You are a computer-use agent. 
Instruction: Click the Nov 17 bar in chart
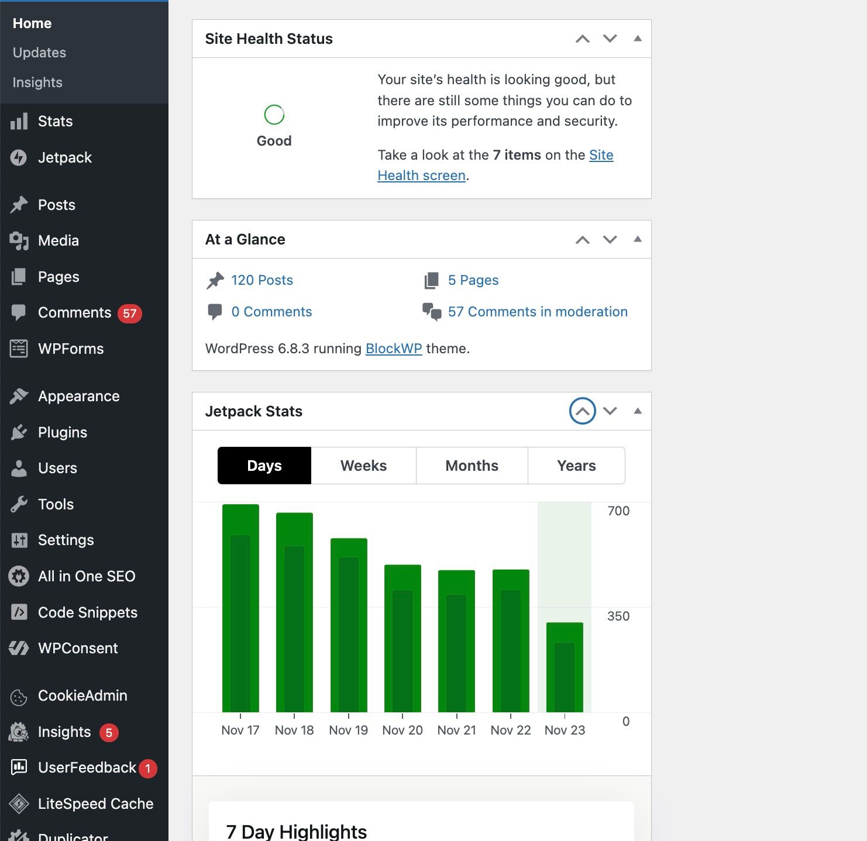[240, 608]
